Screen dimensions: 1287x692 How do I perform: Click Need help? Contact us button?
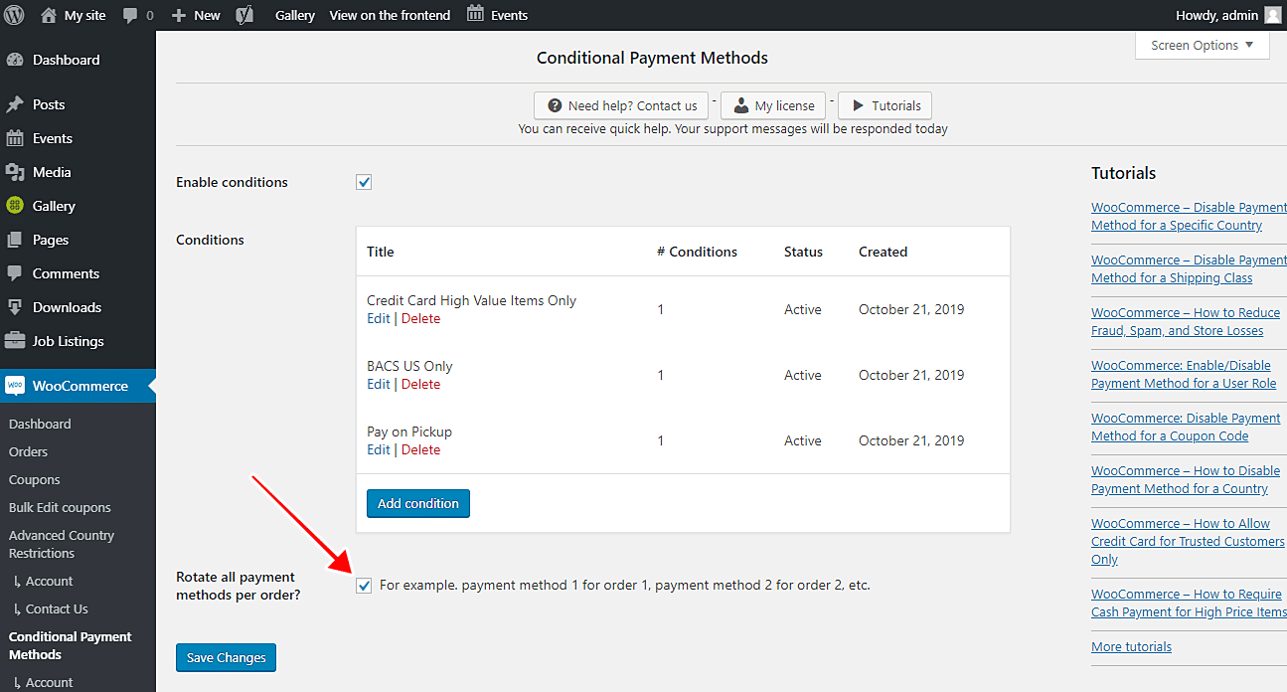click(621, 105)
